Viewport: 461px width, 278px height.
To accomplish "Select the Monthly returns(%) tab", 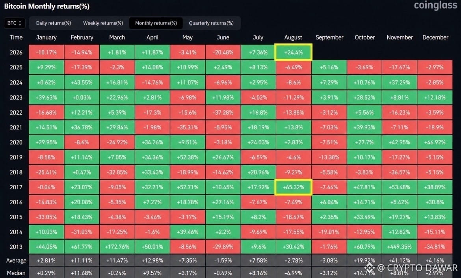I will click(x=156, y=23).
